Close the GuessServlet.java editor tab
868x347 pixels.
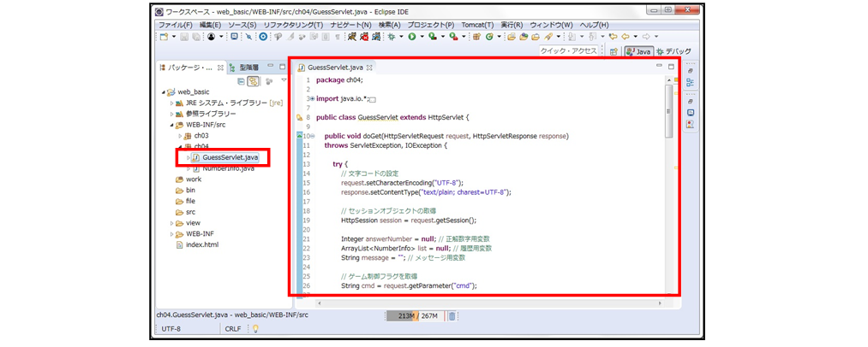370,68
